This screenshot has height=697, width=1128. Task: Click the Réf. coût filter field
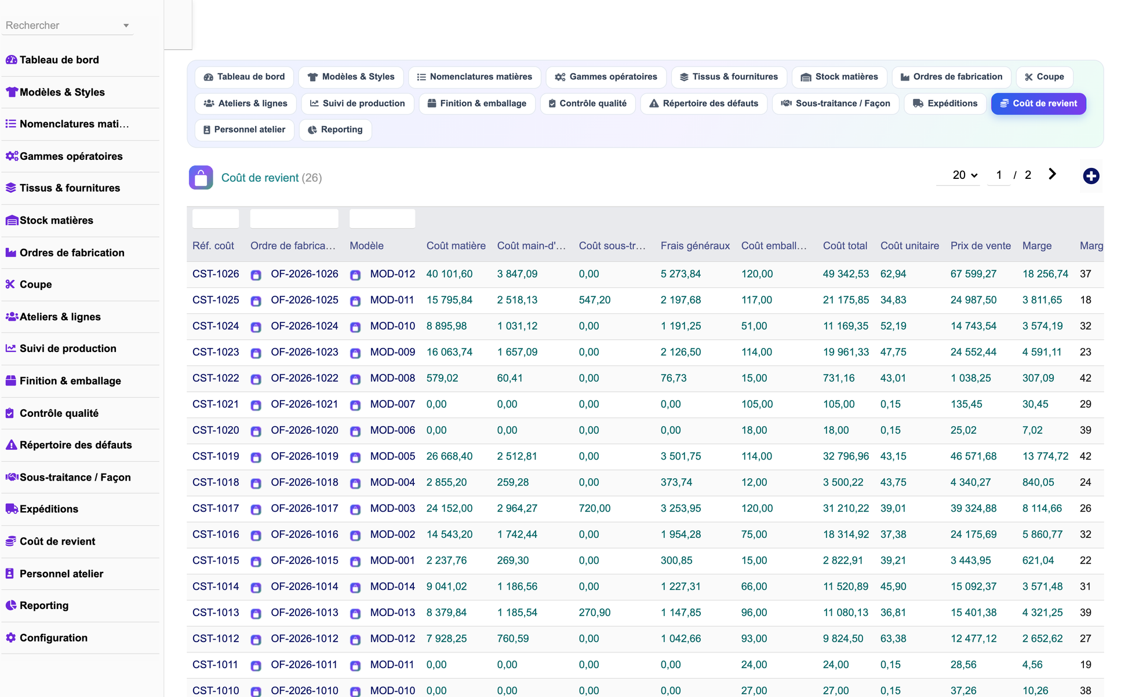pyautogui.click(x=216, y=219)
